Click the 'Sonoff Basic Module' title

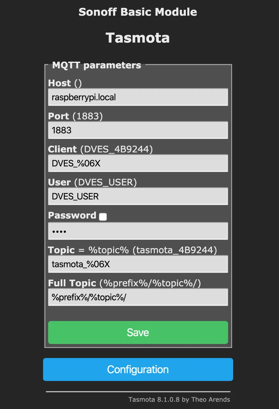coord(138,12)
